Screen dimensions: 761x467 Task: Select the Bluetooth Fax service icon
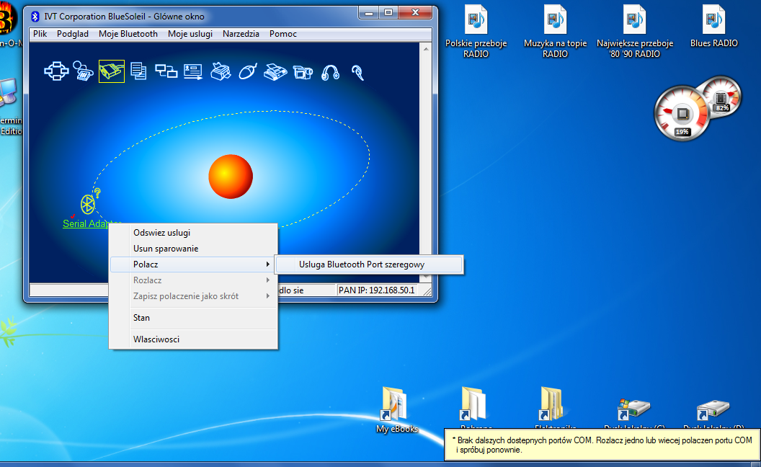click(275, 72)
